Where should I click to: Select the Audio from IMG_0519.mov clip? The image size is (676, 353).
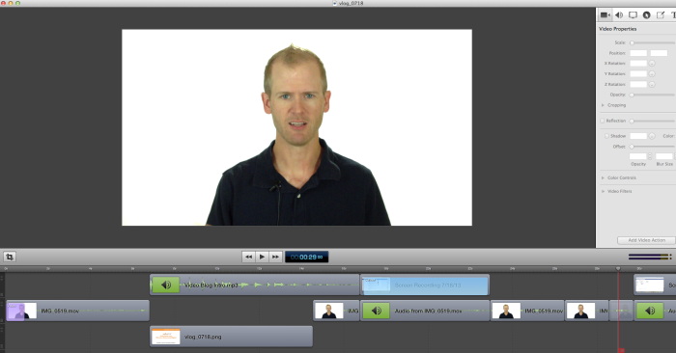425,311
